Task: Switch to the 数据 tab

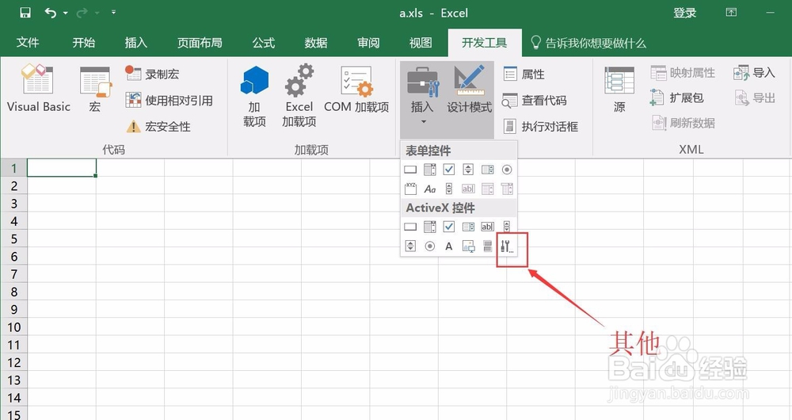Action: [316, 43]
